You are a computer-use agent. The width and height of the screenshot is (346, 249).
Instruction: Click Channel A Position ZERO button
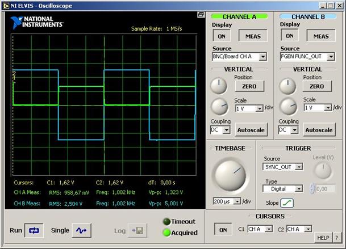tap(249, 86)
